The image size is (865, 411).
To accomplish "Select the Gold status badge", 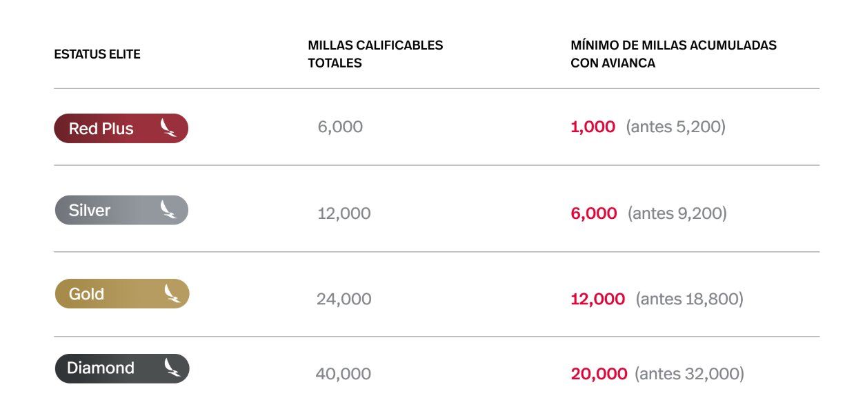I will pyautogui.click(x=122, y=293).
